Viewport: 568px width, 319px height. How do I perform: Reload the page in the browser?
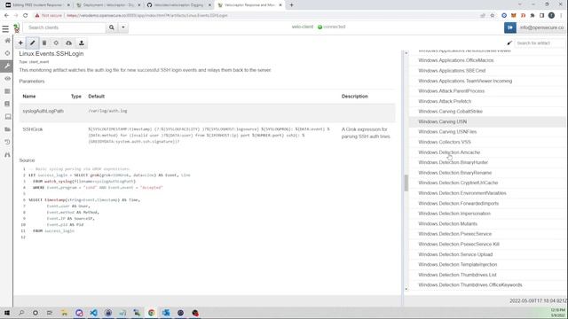[26, 16]
